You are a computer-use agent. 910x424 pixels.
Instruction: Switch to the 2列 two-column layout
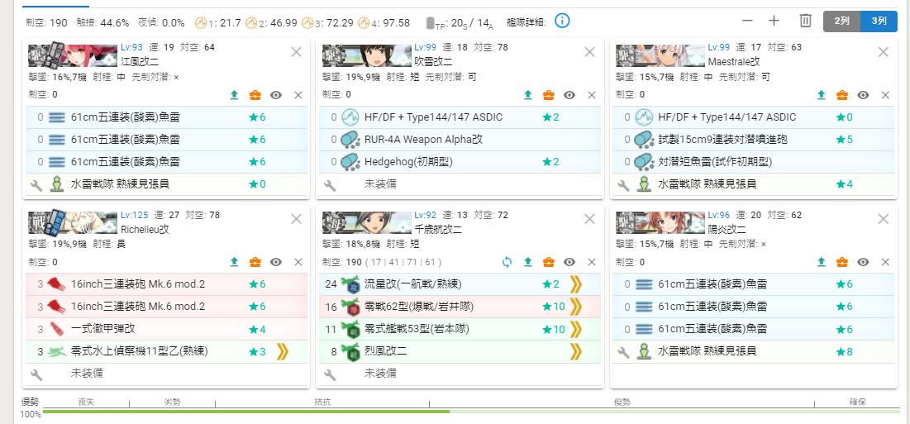click(x=842, y=21)
